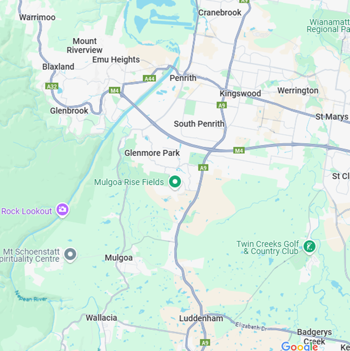This screenshot has height=351, width=350.
Task: Click the A9 shield below Kingswood
Action: pyautogui.click(x=222, y=105)
